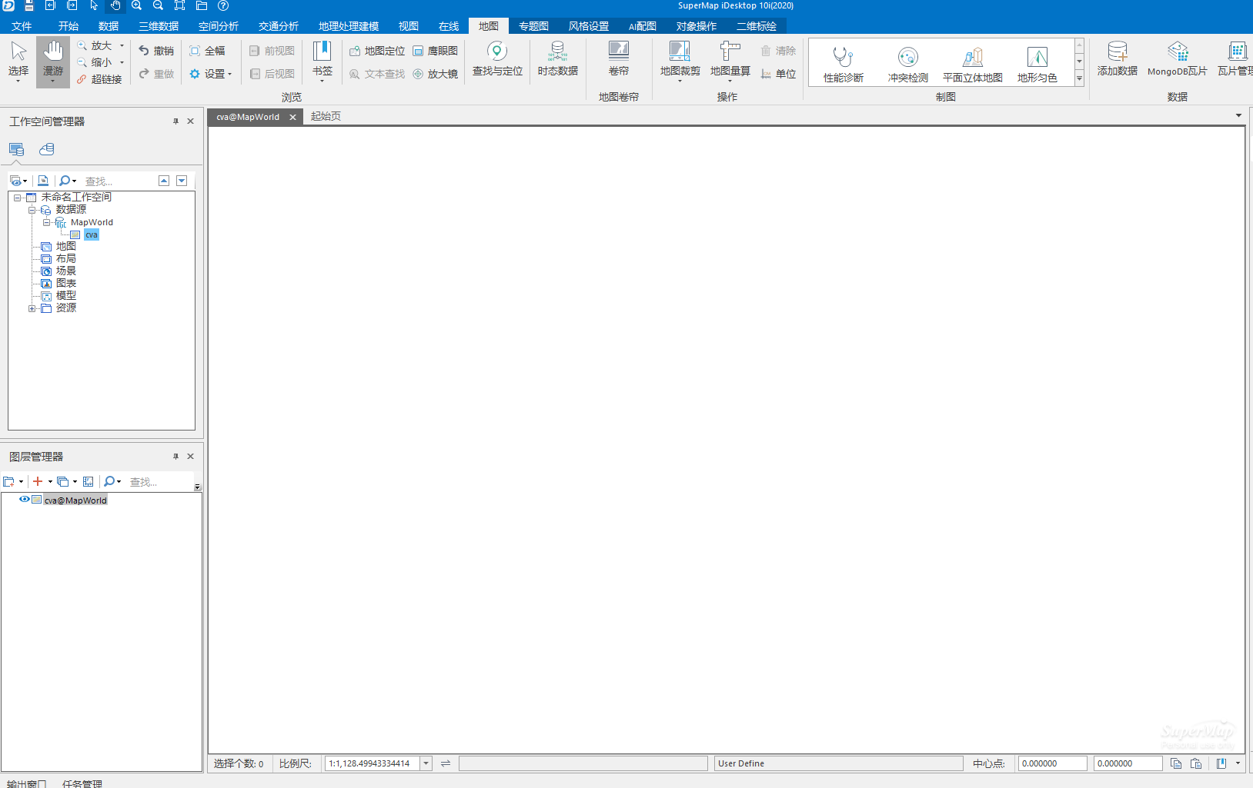Click the center point X coordinate field

(x=1052, y=763)
